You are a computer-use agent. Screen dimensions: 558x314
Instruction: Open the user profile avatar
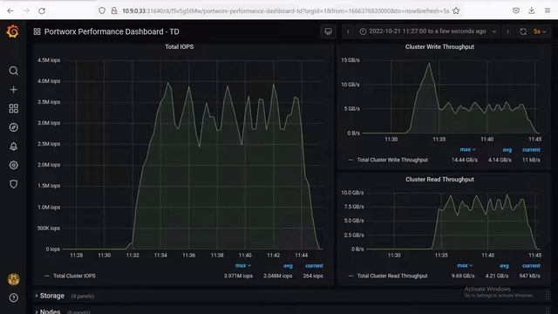click(14, 279)
